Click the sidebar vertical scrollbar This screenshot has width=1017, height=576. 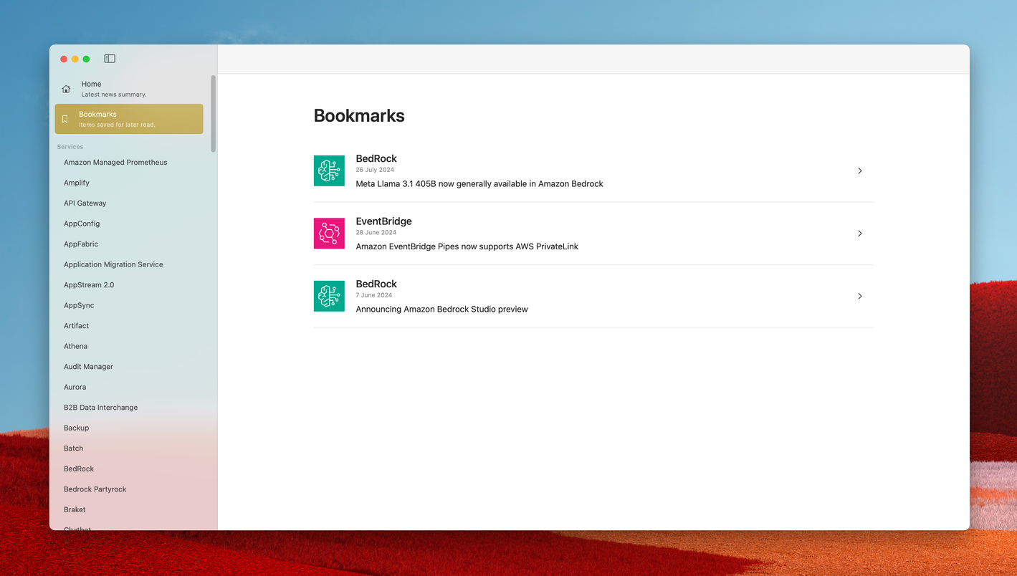click(x=213, y=113)
